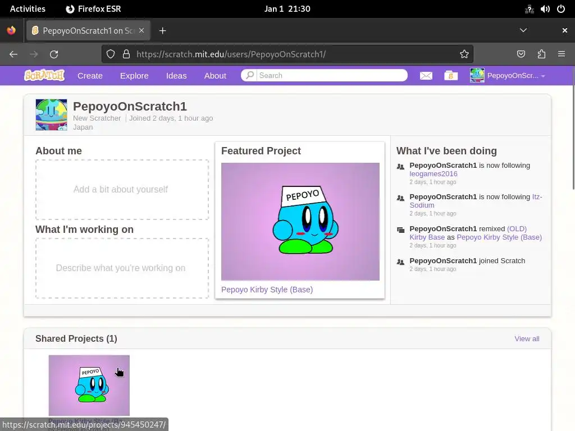Open the Extensions puzzle icon
Image resolution: width=575 pixels, height=431 pixels.
coord(541,54)
